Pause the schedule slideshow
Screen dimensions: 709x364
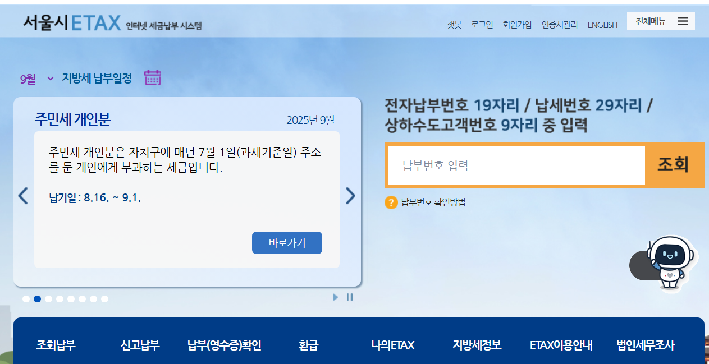350,297
